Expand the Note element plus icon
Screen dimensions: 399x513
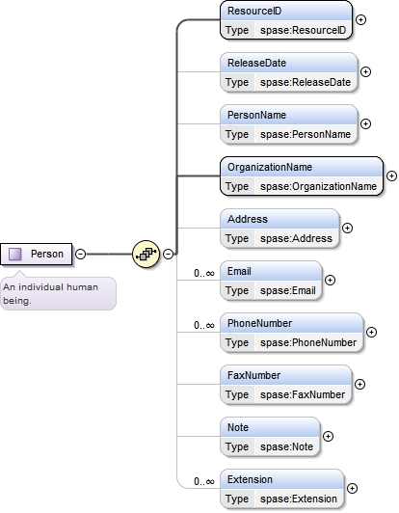click(328, 436)
